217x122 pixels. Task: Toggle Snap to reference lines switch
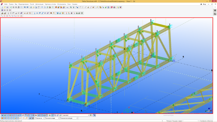30,118
